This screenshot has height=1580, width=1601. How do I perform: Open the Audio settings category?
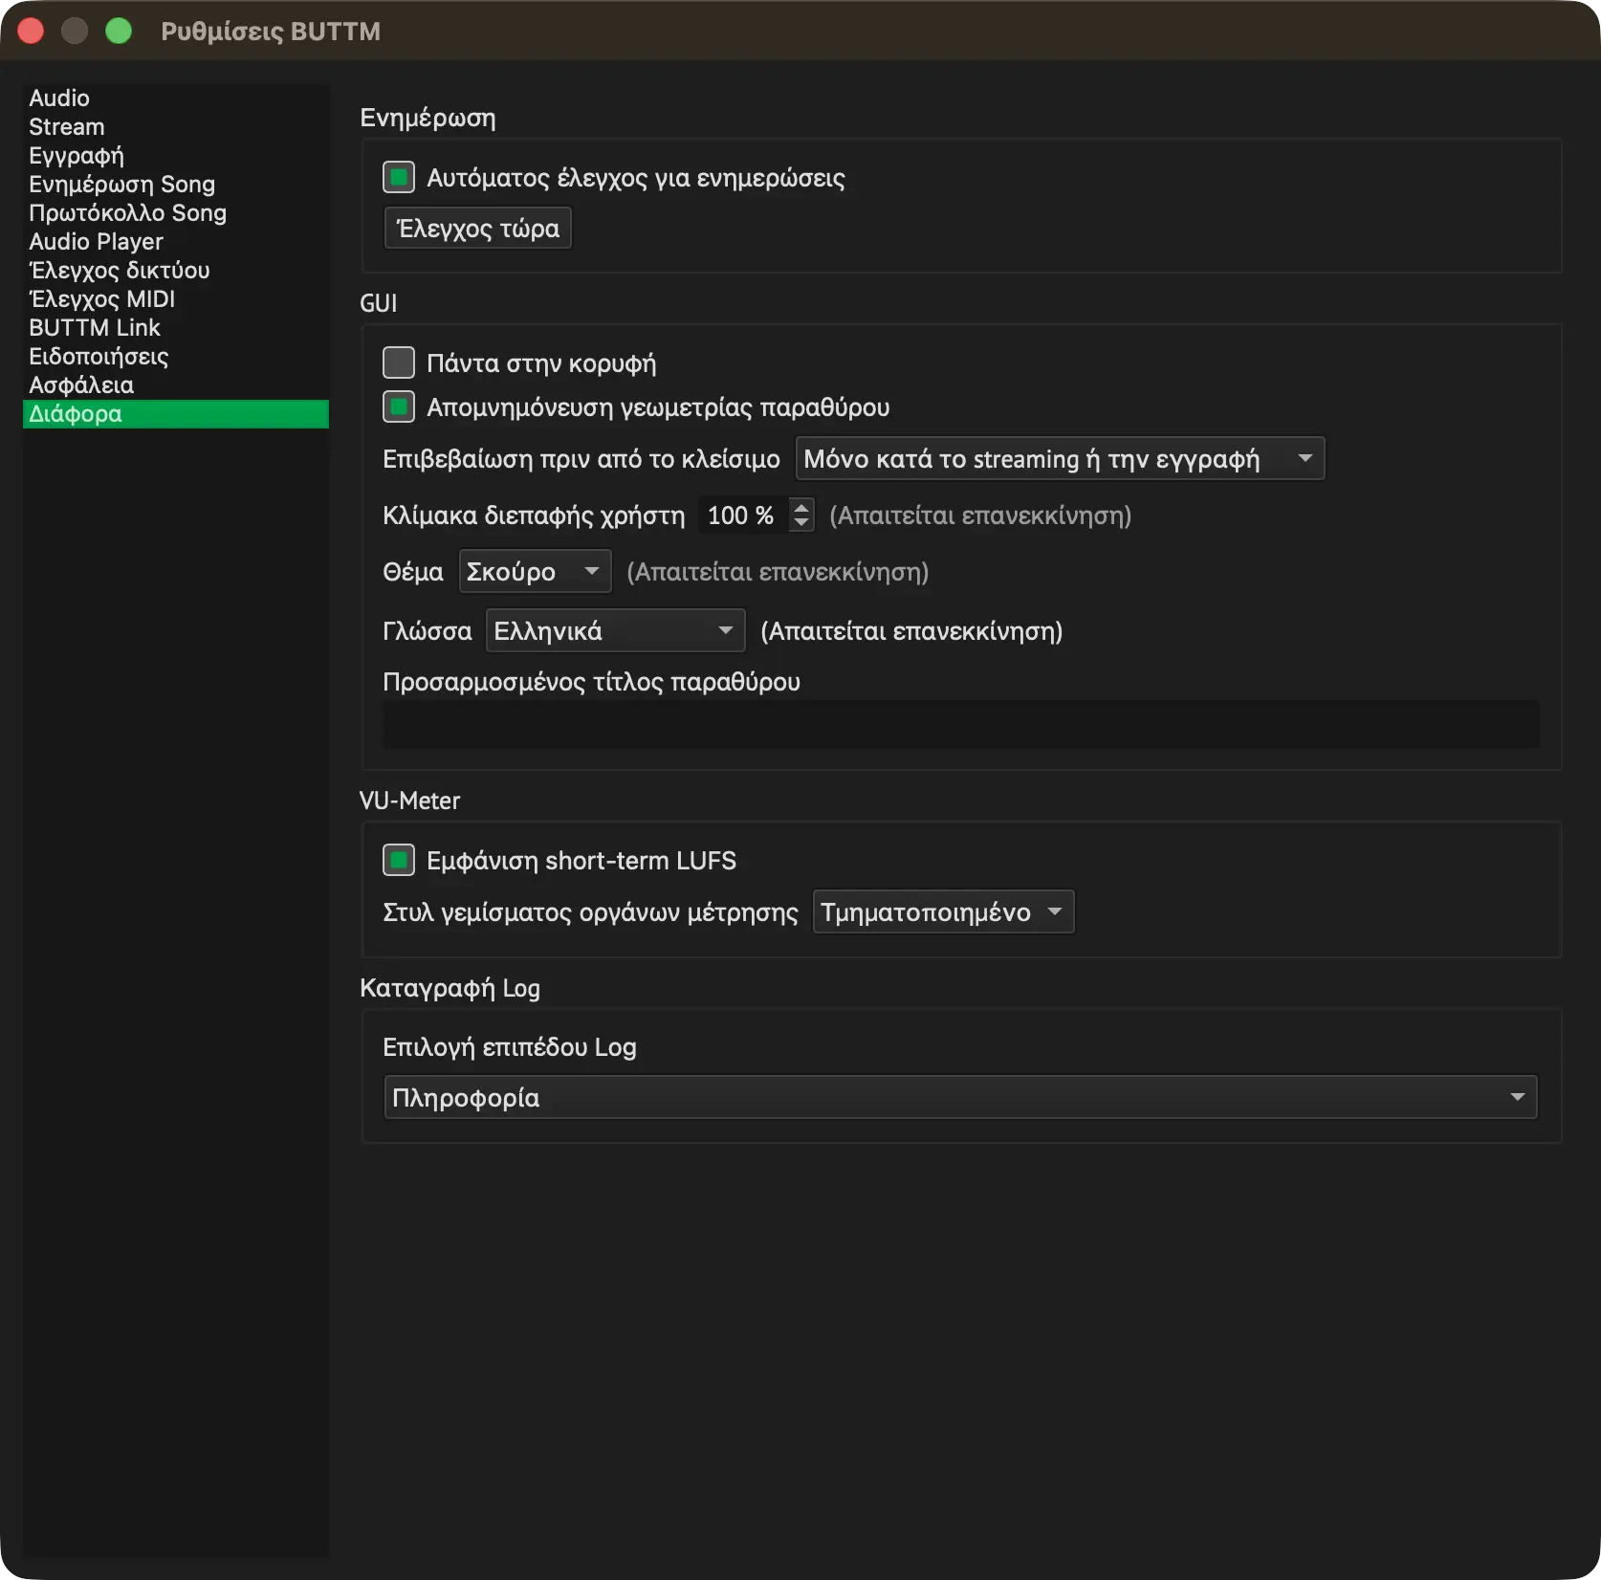pyautogui.click(x=176, y=99)
